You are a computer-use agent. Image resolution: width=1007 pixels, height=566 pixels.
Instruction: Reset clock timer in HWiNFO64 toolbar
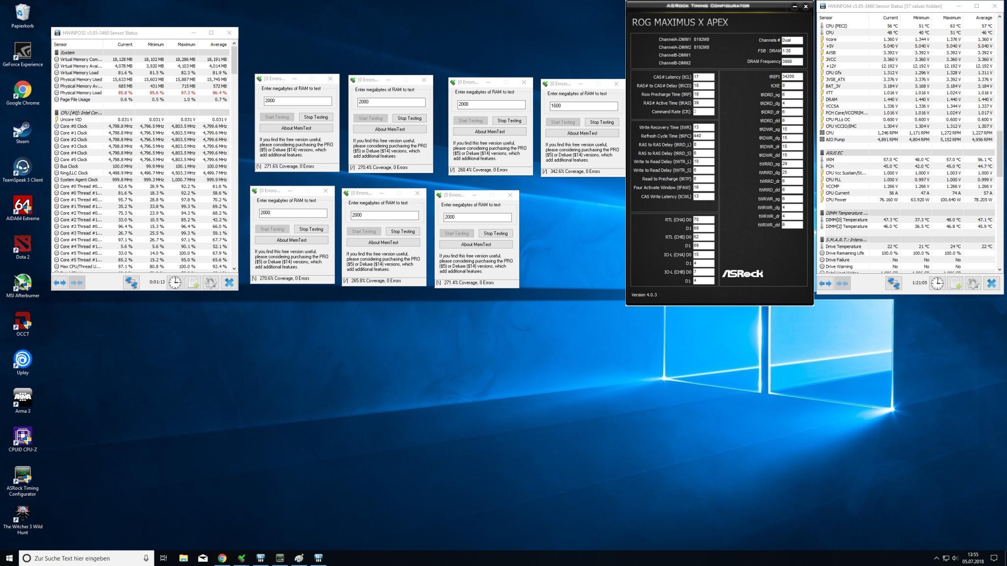pyautogui.click(x=937, y=283)
